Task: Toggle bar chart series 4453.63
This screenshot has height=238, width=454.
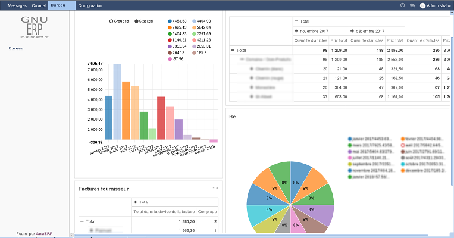Action: [177, 21]
